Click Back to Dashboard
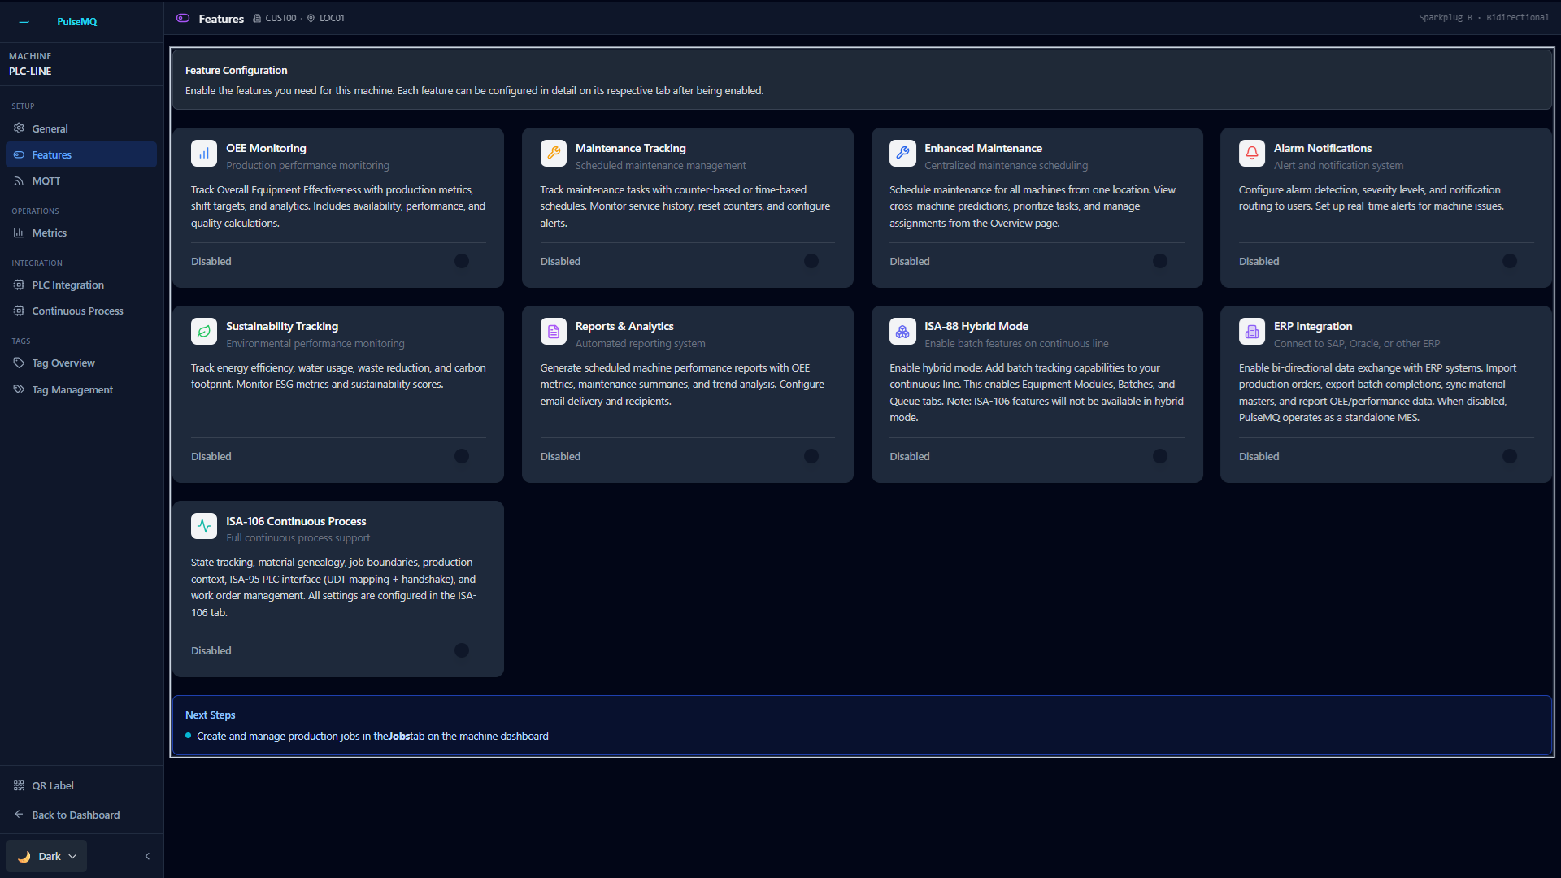Viewport: 1561px width, 878px height. (76, 815)
